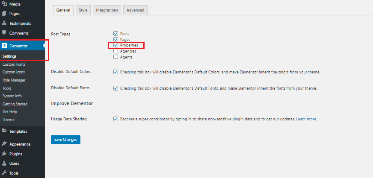373x178 pixels.
Task: Click the Templates folder icon
Action: [4, 131]
